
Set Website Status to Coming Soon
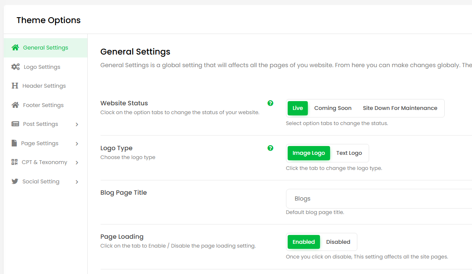tap(333, 108)
